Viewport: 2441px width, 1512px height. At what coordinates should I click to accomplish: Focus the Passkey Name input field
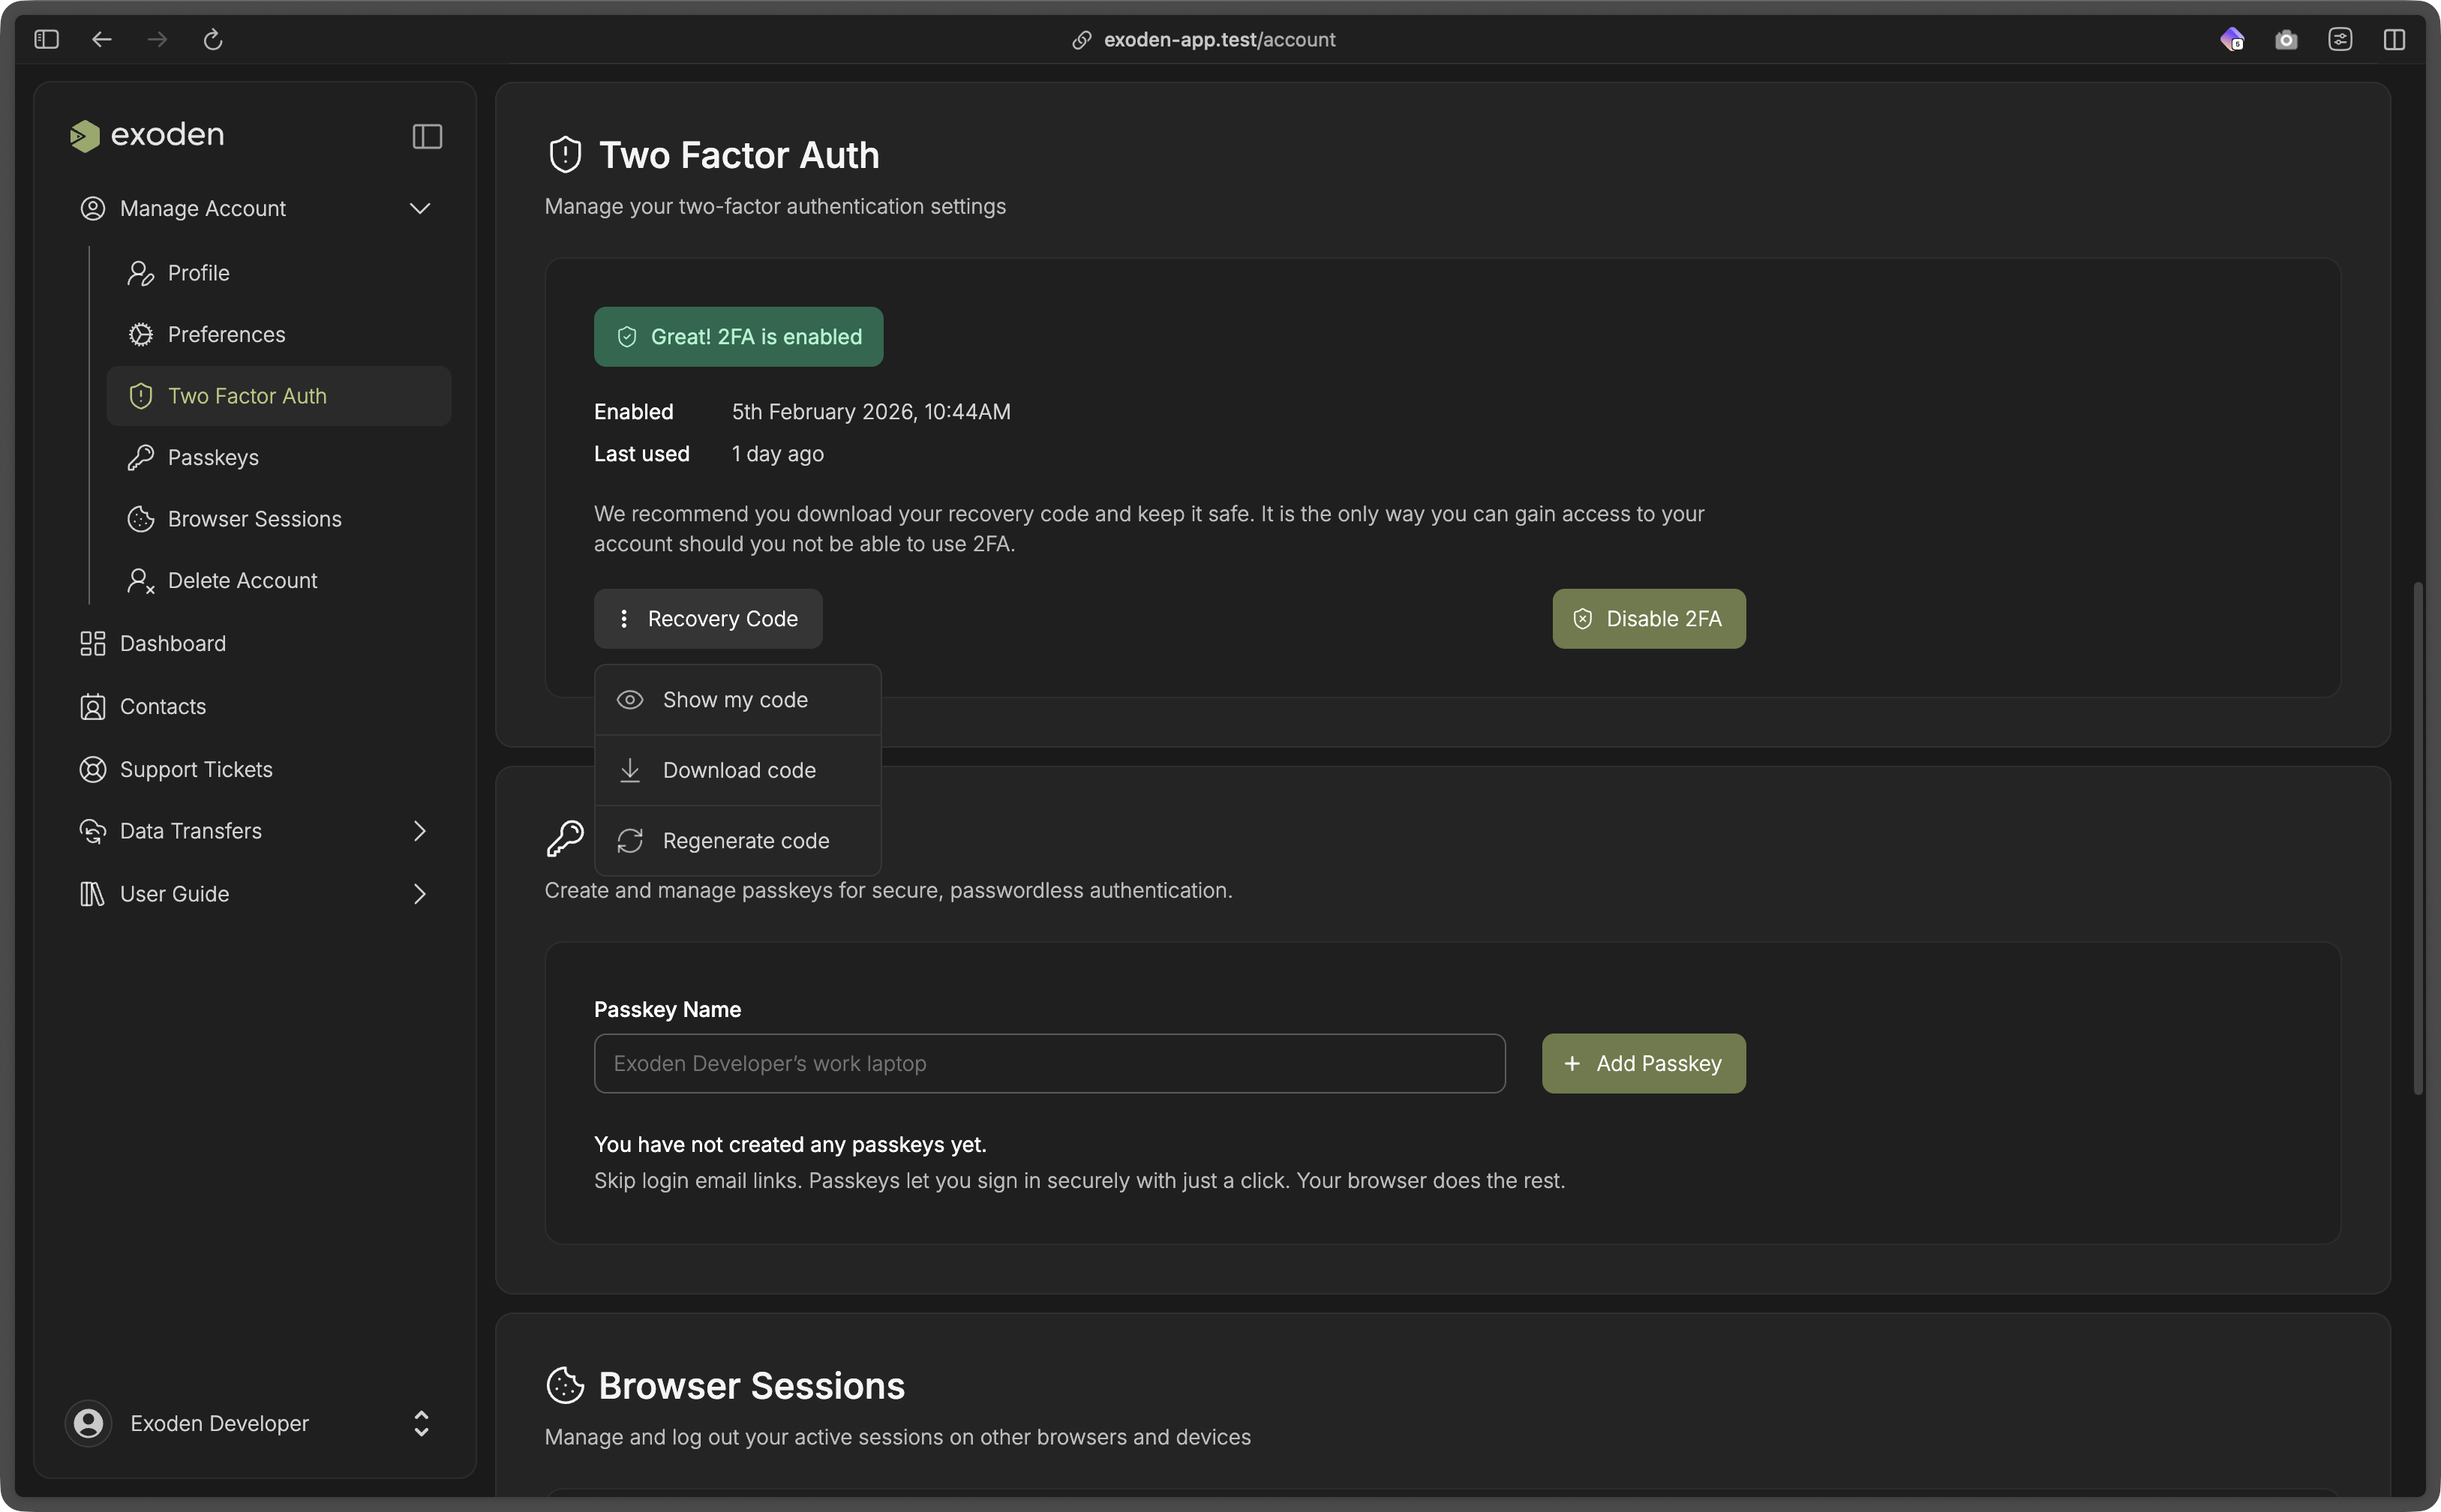[x=1049, y=1063]
